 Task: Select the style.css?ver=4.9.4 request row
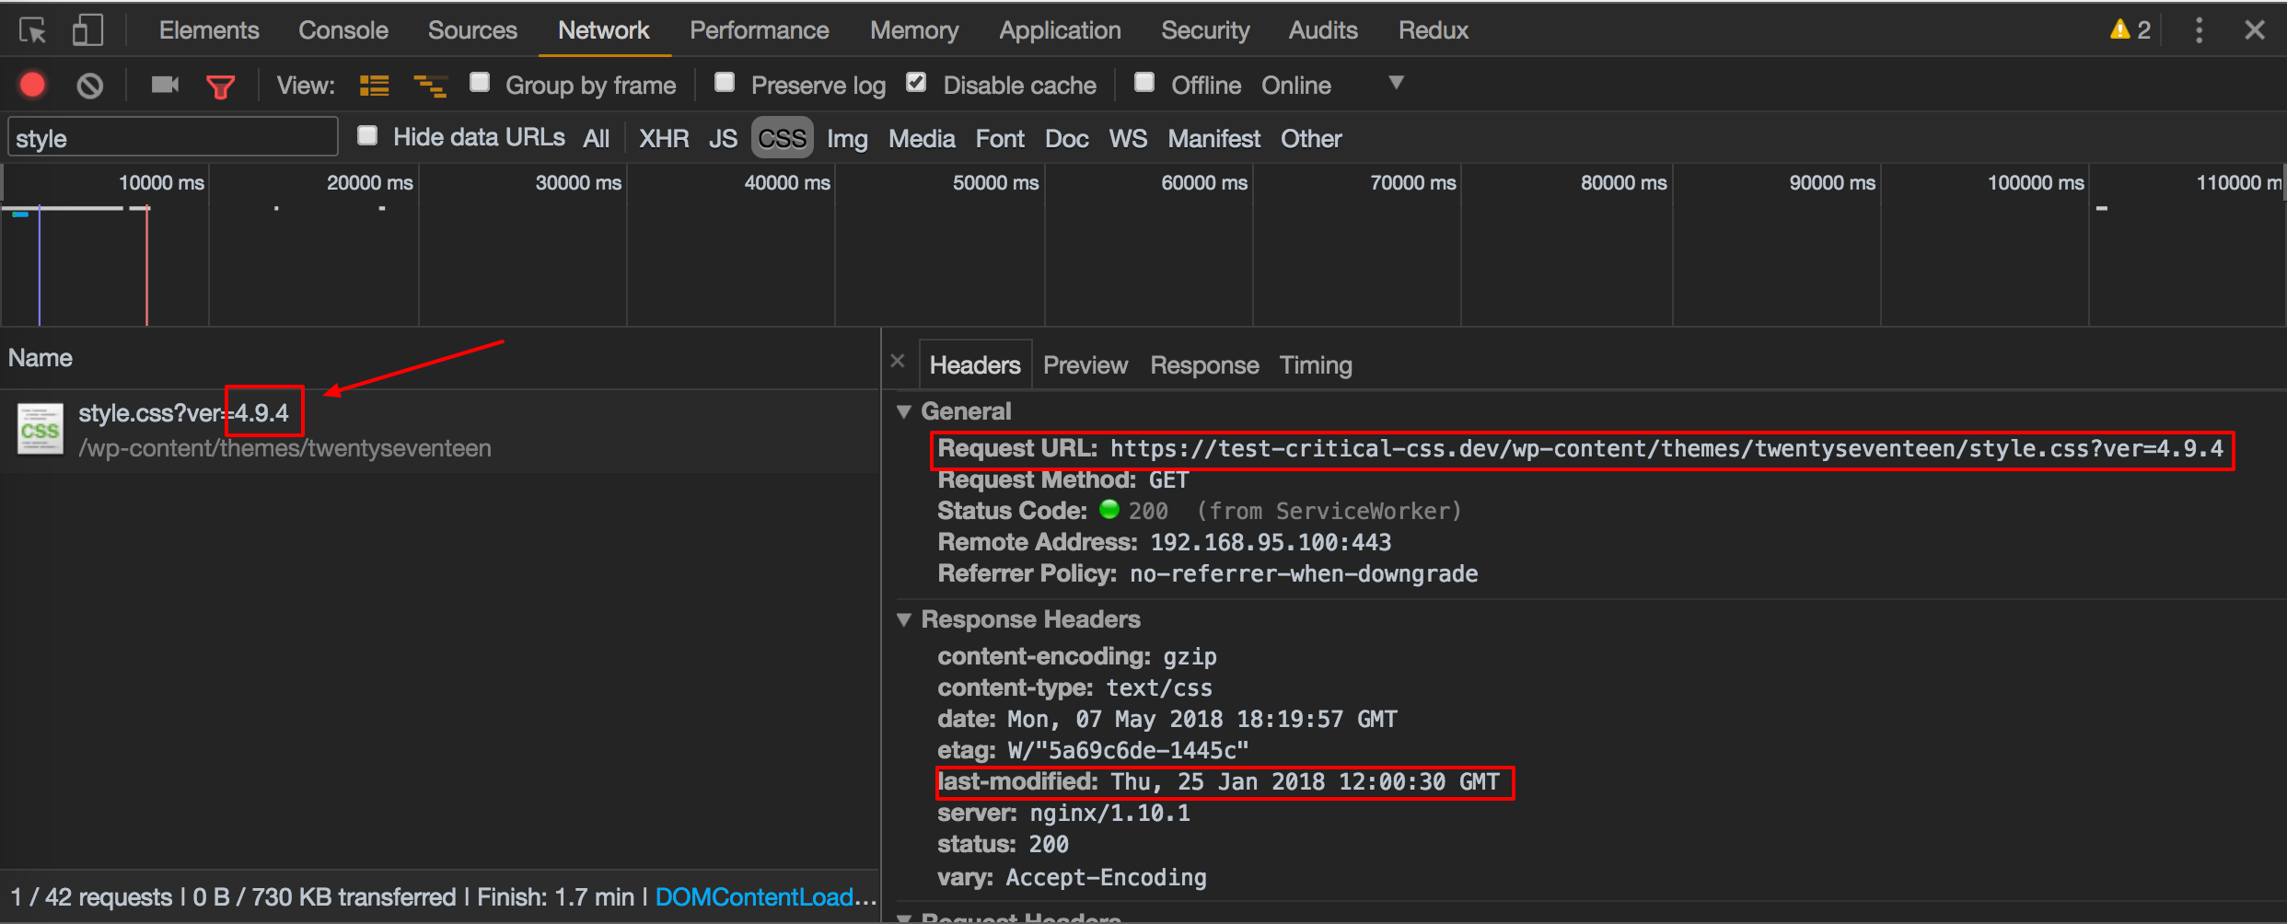[440, 431]
